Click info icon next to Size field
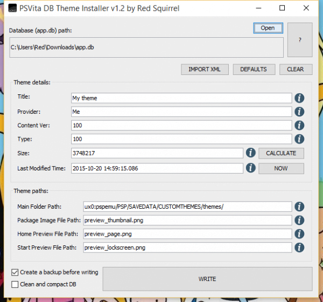 tap(251, 153)
